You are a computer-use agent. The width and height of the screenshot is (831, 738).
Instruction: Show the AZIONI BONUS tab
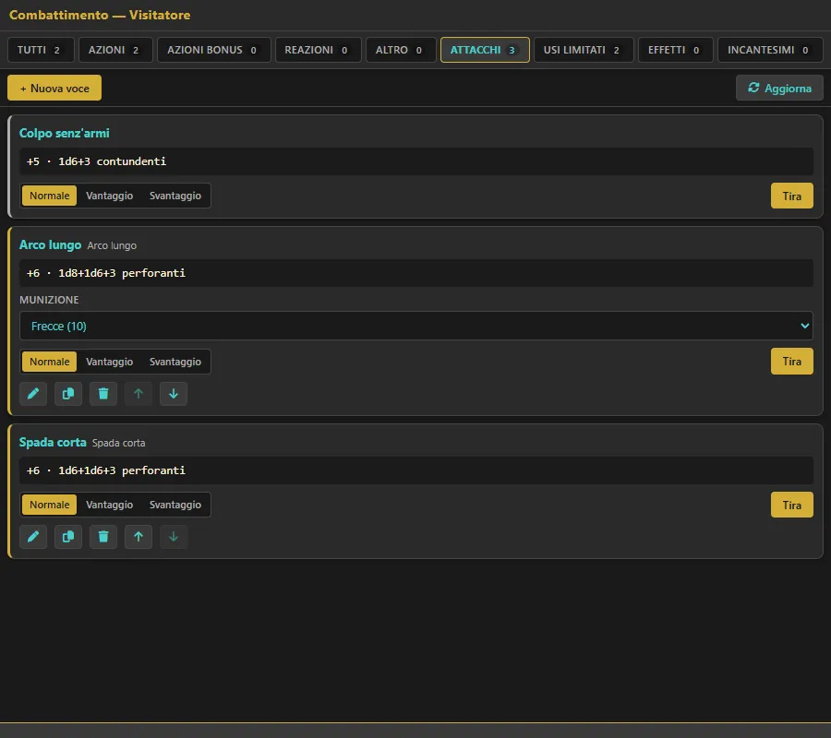(x=213, y=50)
